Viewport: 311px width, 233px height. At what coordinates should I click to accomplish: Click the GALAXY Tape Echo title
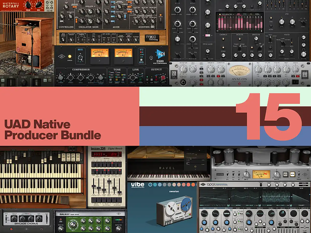tap(69, 215)
